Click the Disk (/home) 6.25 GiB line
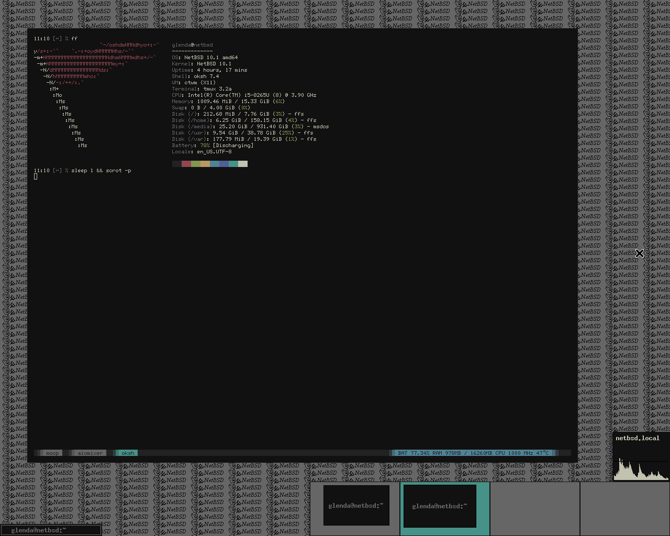Image resolution: width=670 pixels, height=536 pixels. click(244, 120)
